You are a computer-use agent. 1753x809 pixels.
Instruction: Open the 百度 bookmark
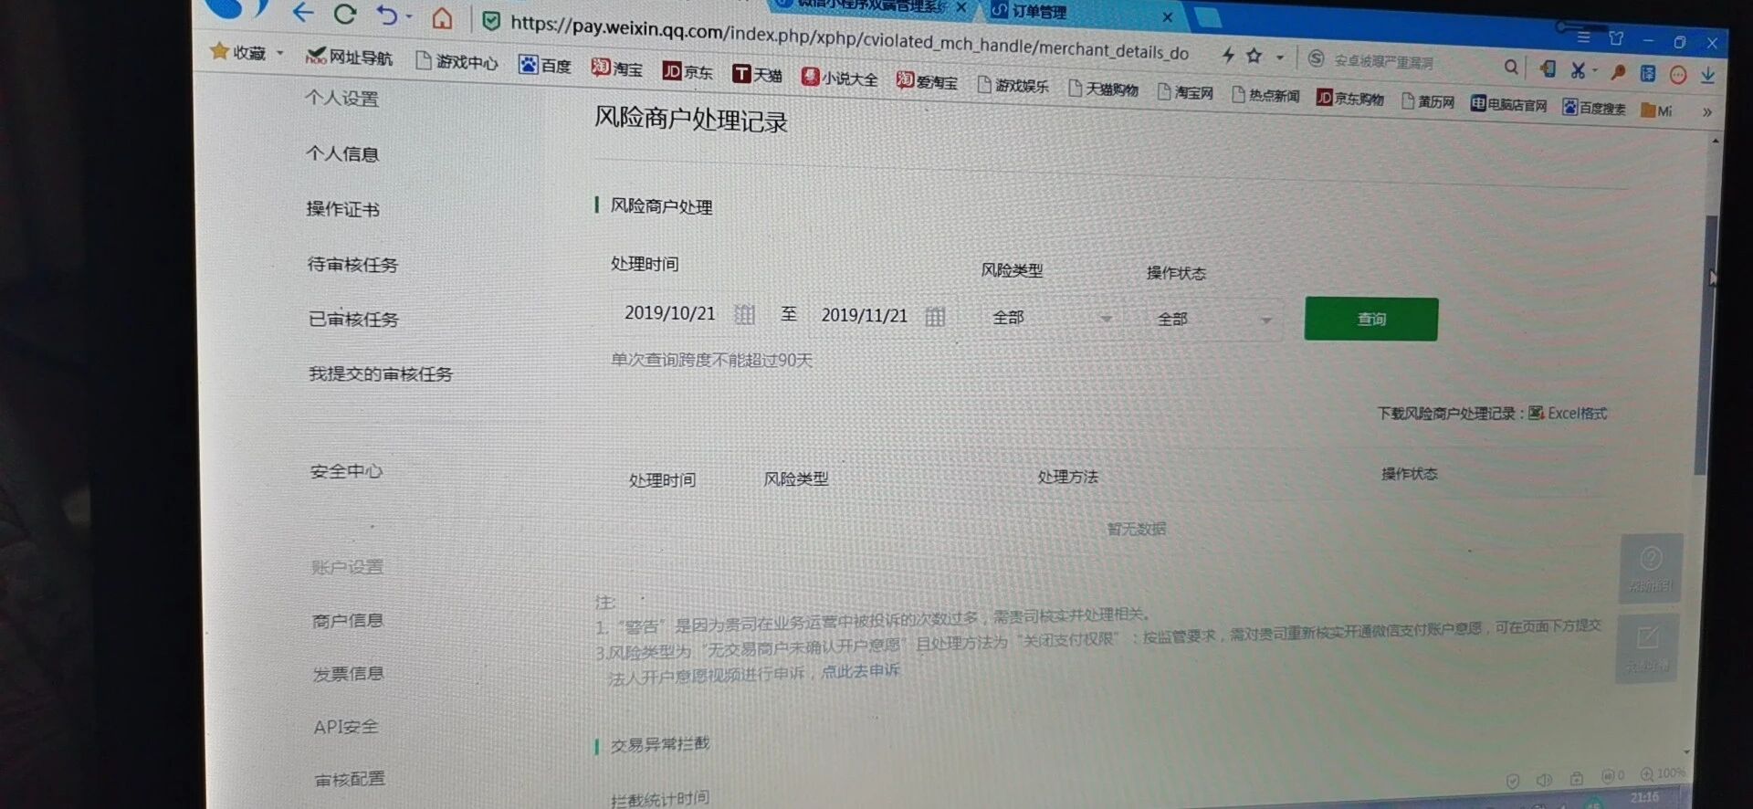coord(544,65)
